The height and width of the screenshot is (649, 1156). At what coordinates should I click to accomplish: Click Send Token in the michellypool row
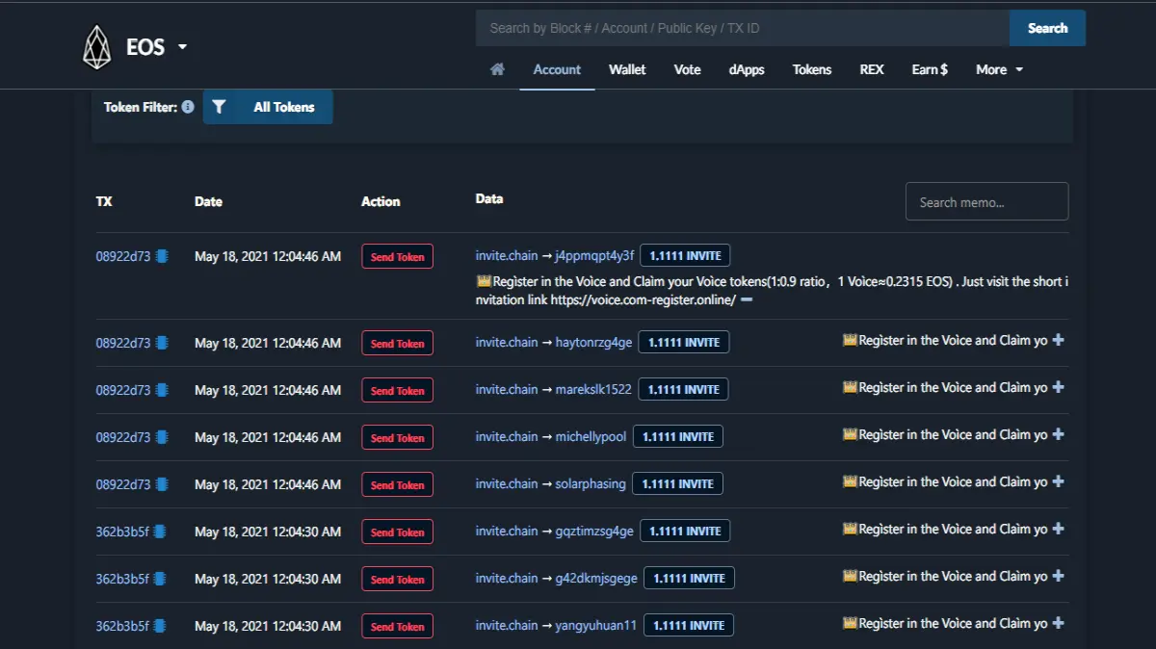pos(397,437)
